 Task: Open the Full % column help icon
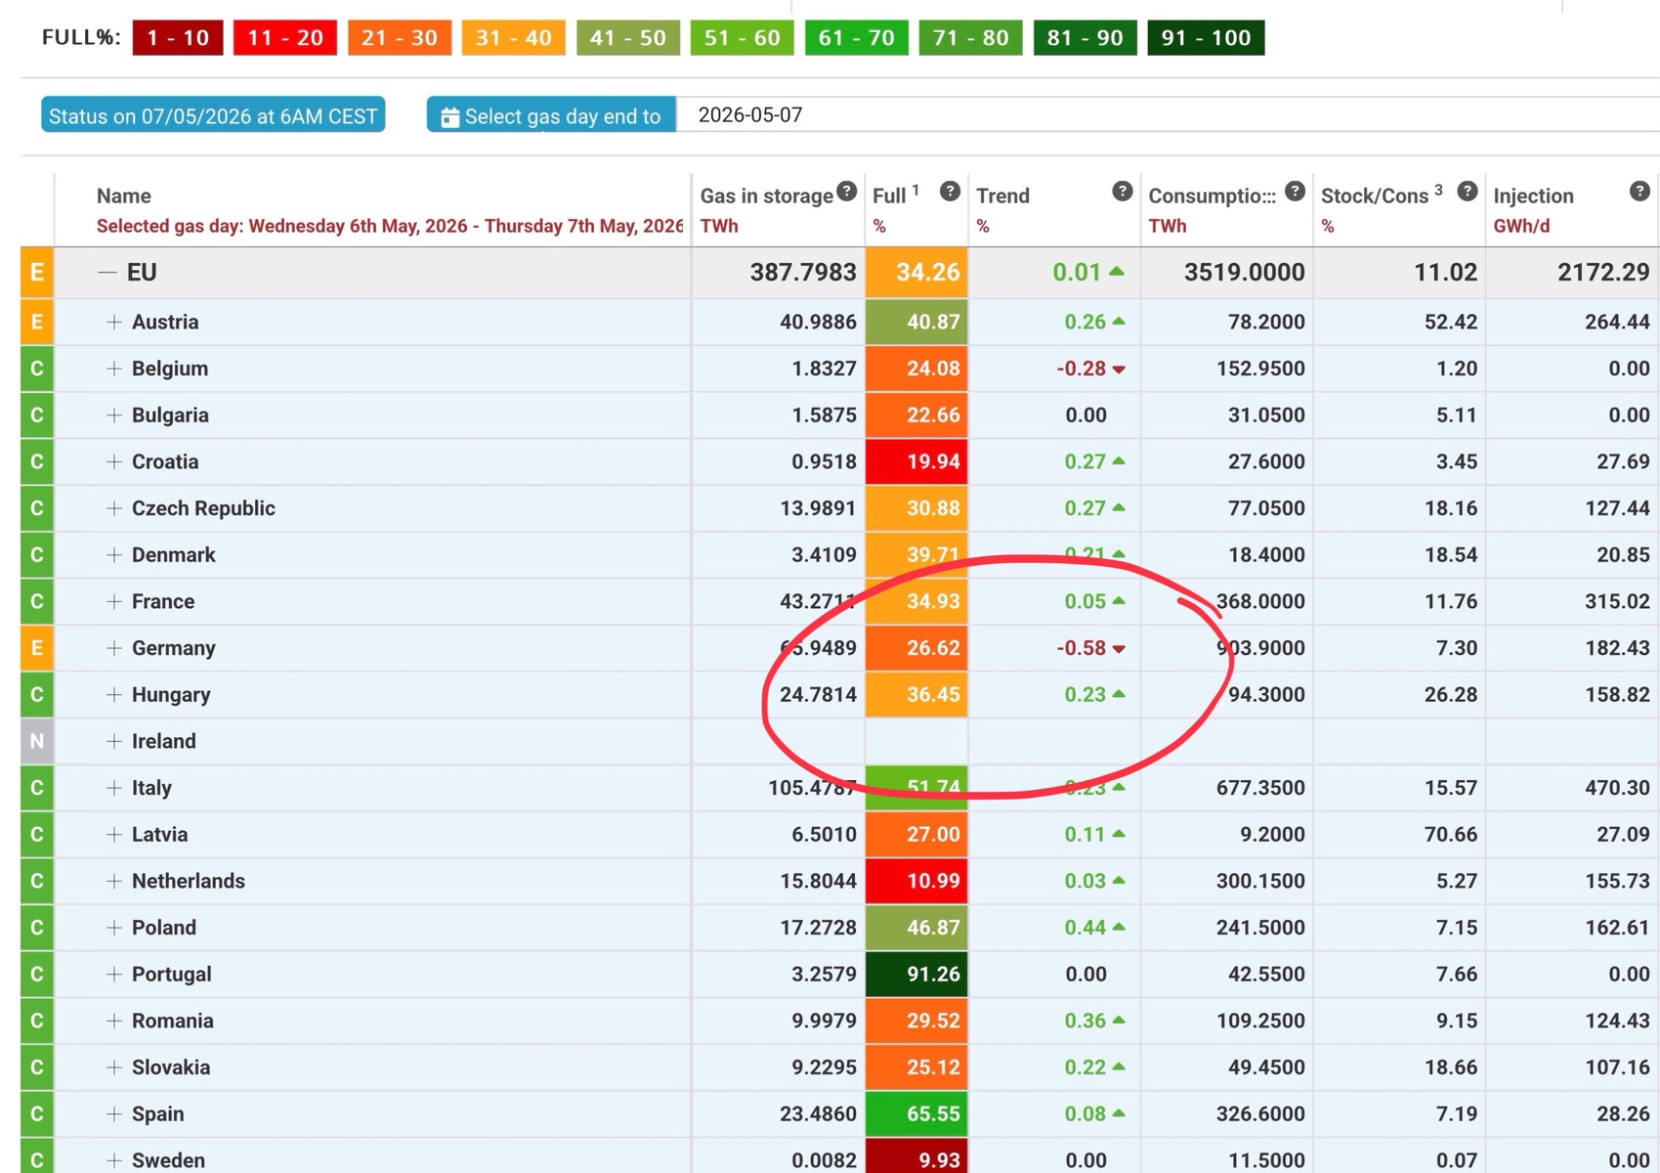click(x=950, y=191)
